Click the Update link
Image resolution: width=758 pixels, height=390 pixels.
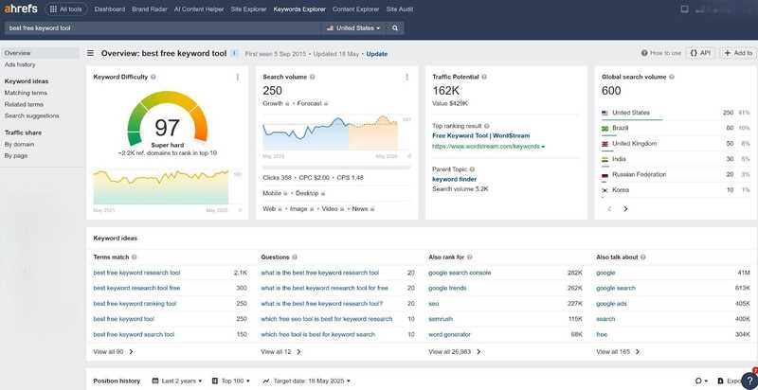(x=376, y=54)
